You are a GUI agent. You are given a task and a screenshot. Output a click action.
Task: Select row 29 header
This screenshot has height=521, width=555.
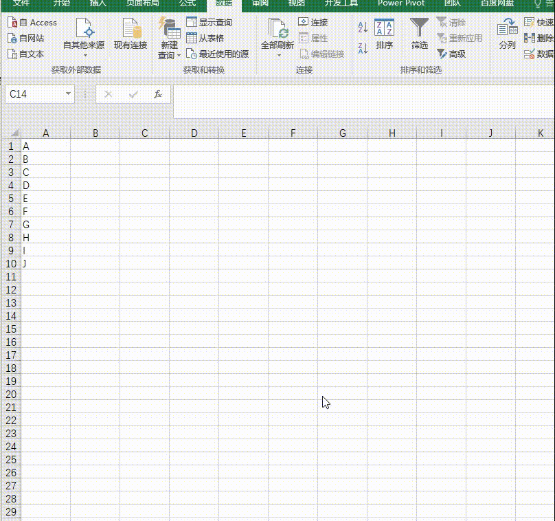(11, 512)
